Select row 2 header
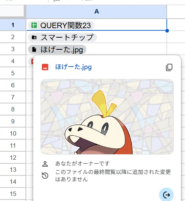The height and width of the screenshot is (201, 185). [x=13, y=37]
